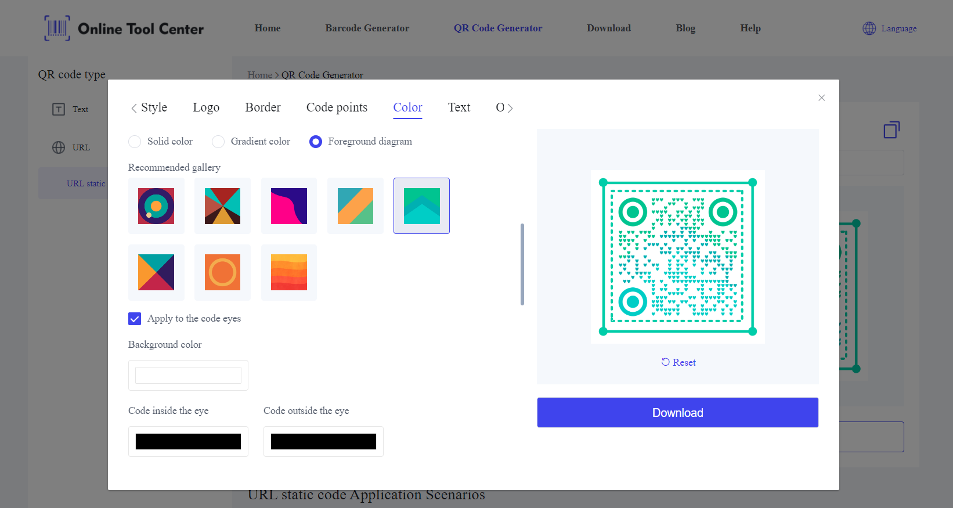Open the Text tab in dialog
The image size is (953, 508).
point(459,107)
